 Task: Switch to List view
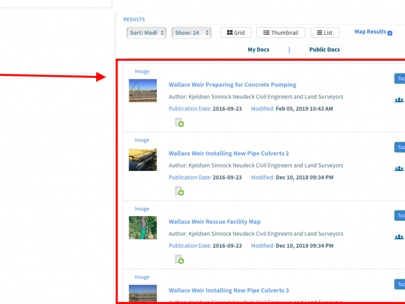point(325,33)
